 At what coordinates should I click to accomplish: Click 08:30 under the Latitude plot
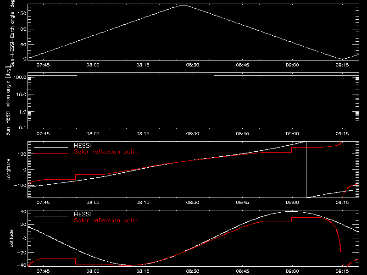tap(193, 271)
